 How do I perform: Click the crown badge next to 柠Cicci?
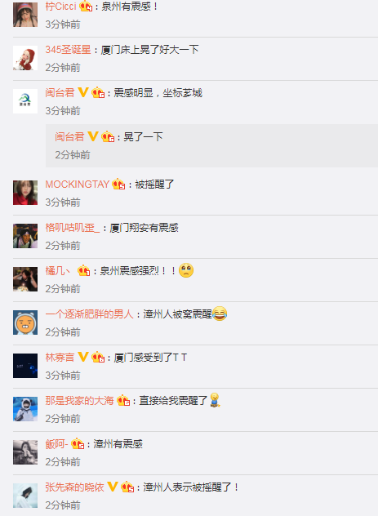coord(86,7)
